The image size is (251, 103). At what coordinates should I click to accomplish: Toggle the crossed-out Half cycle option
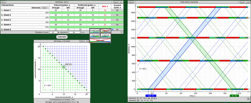pyautogui.click(x=100, y=40)
